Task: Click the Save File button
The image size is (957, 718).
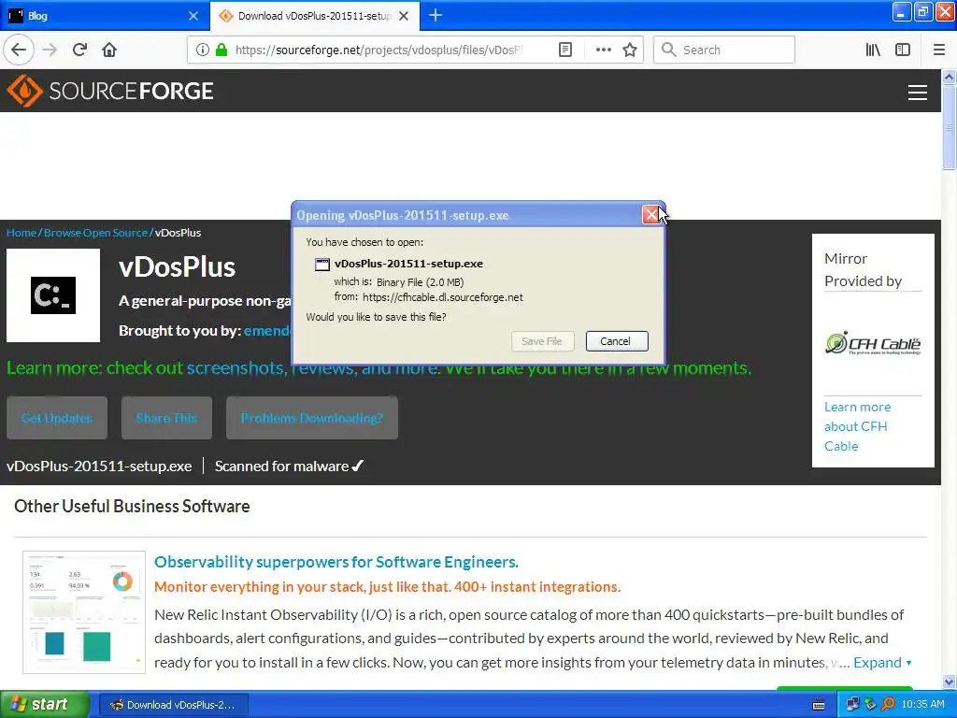Action: point(542,341)
